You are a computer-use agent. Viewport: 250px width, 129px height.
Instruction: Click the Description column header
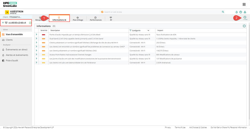click(55, 30)
